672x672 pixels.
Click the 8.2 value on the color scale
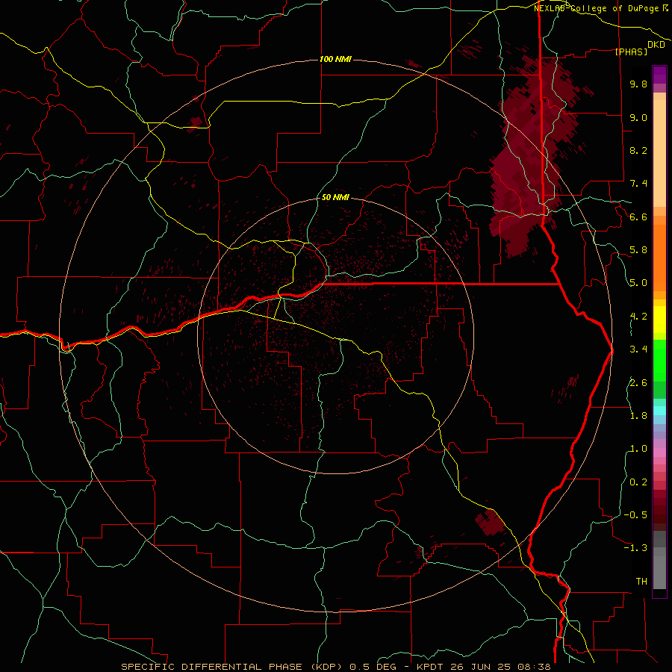(x=638, y=150)
